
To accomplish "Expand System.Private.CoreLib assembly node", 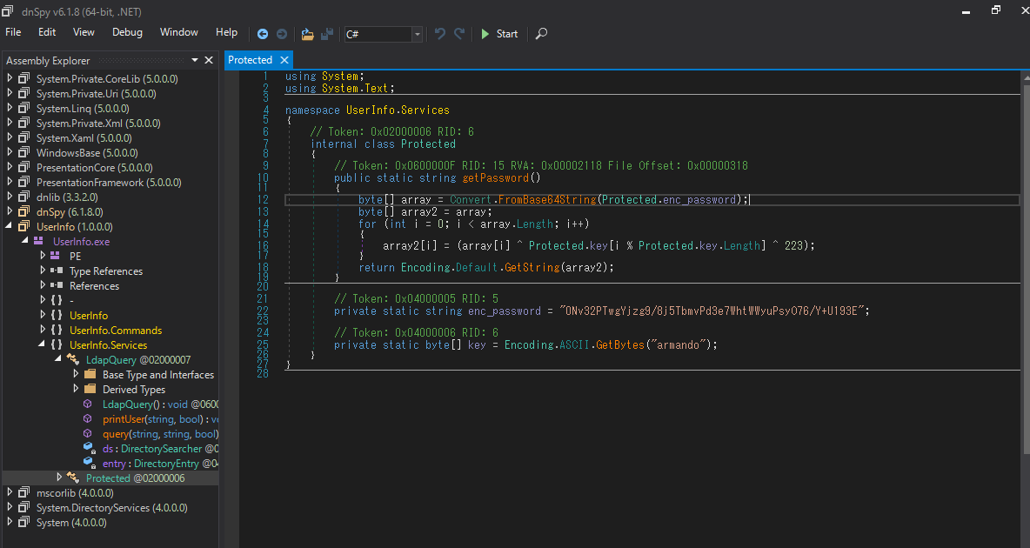I will (x=10, y=78).
